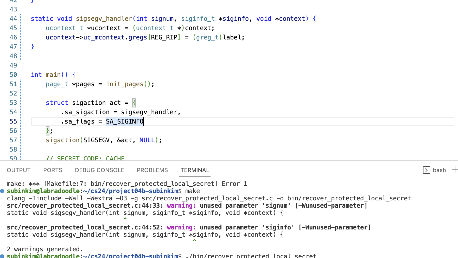Open the src/recover_protected_local_secret.c:44:52 warning link
This screenshot has height=258, width=458.
(85, 227)
